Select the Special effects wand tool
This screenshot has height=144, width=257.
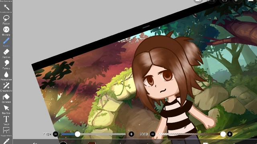6,86
